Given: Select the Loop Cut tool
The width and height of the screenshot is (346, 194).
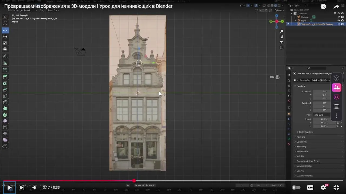Looking at the screenshot, I should click(5, 96).
